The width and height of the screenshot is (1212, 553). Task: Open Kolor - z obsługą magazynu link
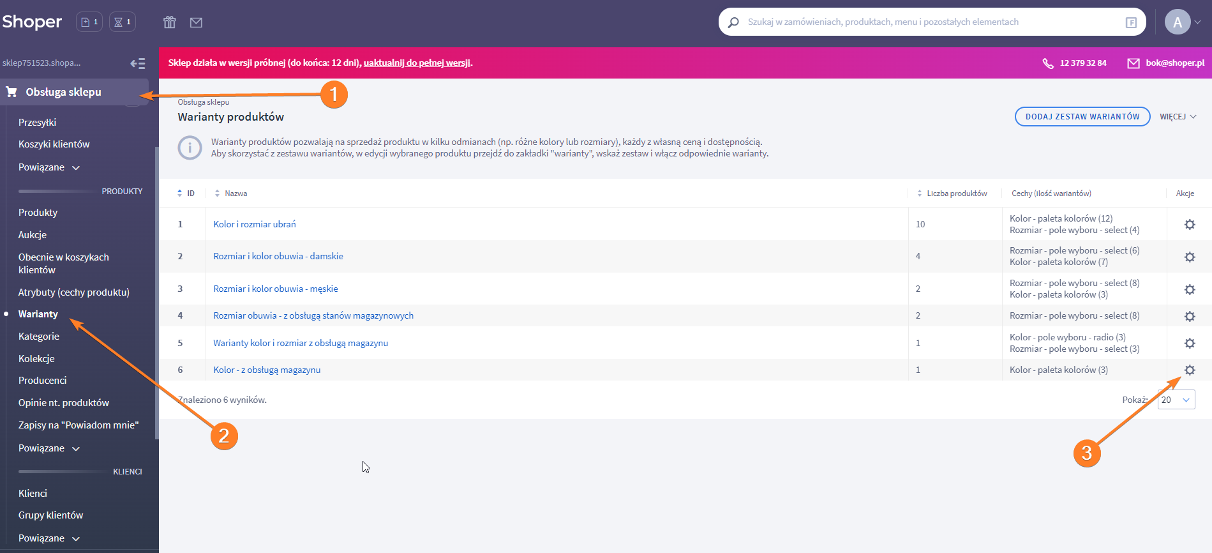click(x=267, y=370)
